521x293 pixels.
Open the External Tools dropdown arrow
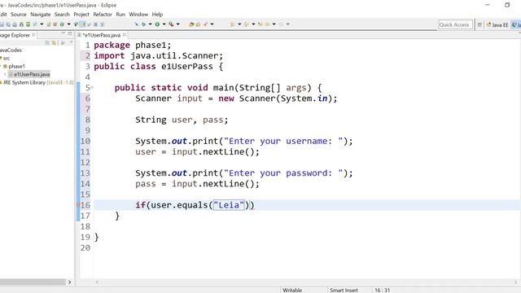178,24
